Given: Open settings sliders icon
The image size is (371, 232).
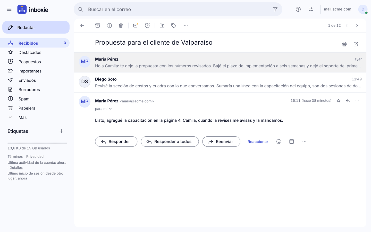Looking at the screenshot, I should tap(311, 9).
